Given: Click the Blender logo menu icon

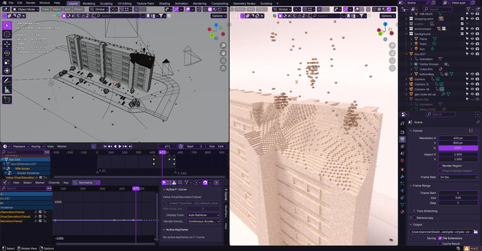Looking at the screenshot, I should point(4,3).
